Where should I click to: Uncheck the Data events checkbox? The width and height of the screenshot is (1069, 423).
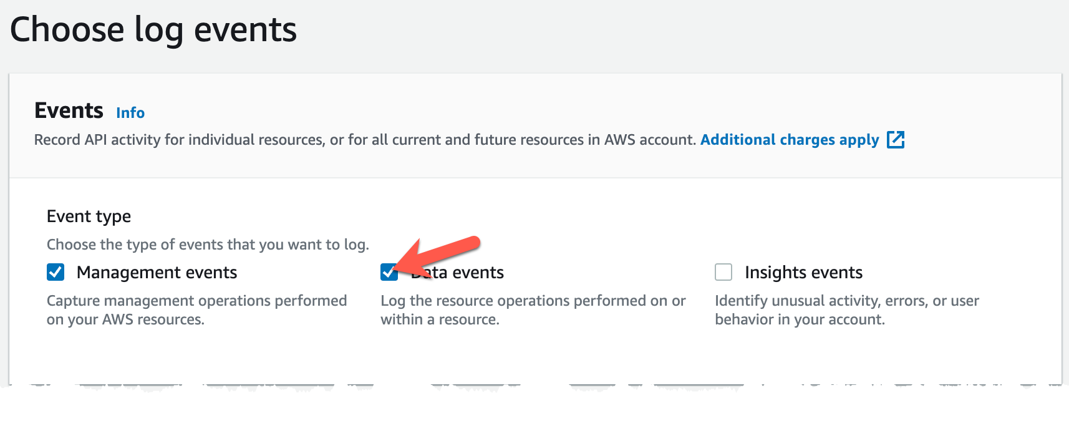coord(389,273)
